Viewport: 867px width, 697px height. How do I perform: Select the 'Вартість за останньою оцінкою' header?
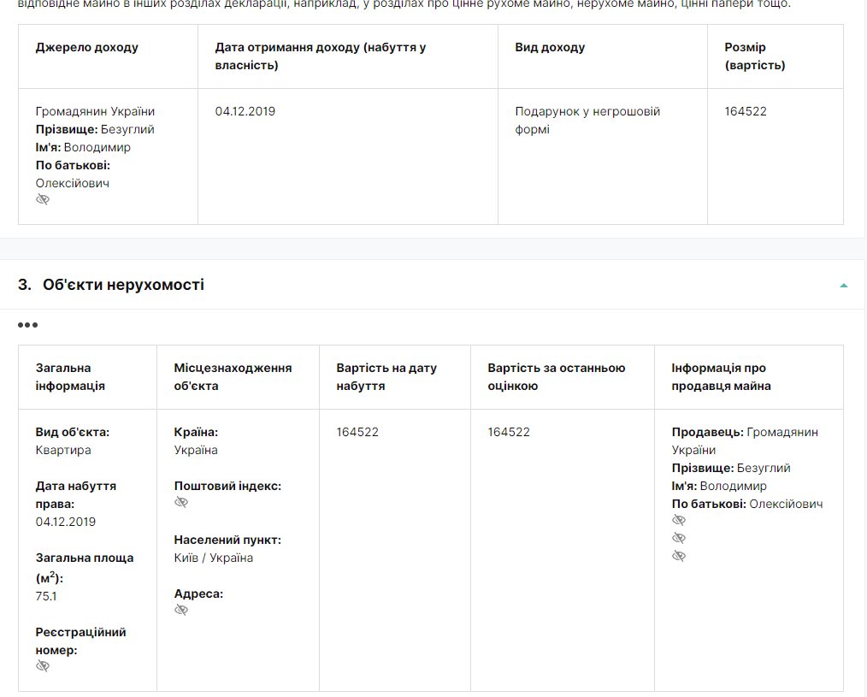pos(556,377)
